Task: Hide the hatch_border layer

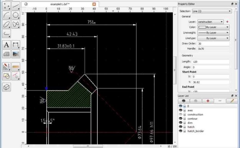Action: point(181,131)
